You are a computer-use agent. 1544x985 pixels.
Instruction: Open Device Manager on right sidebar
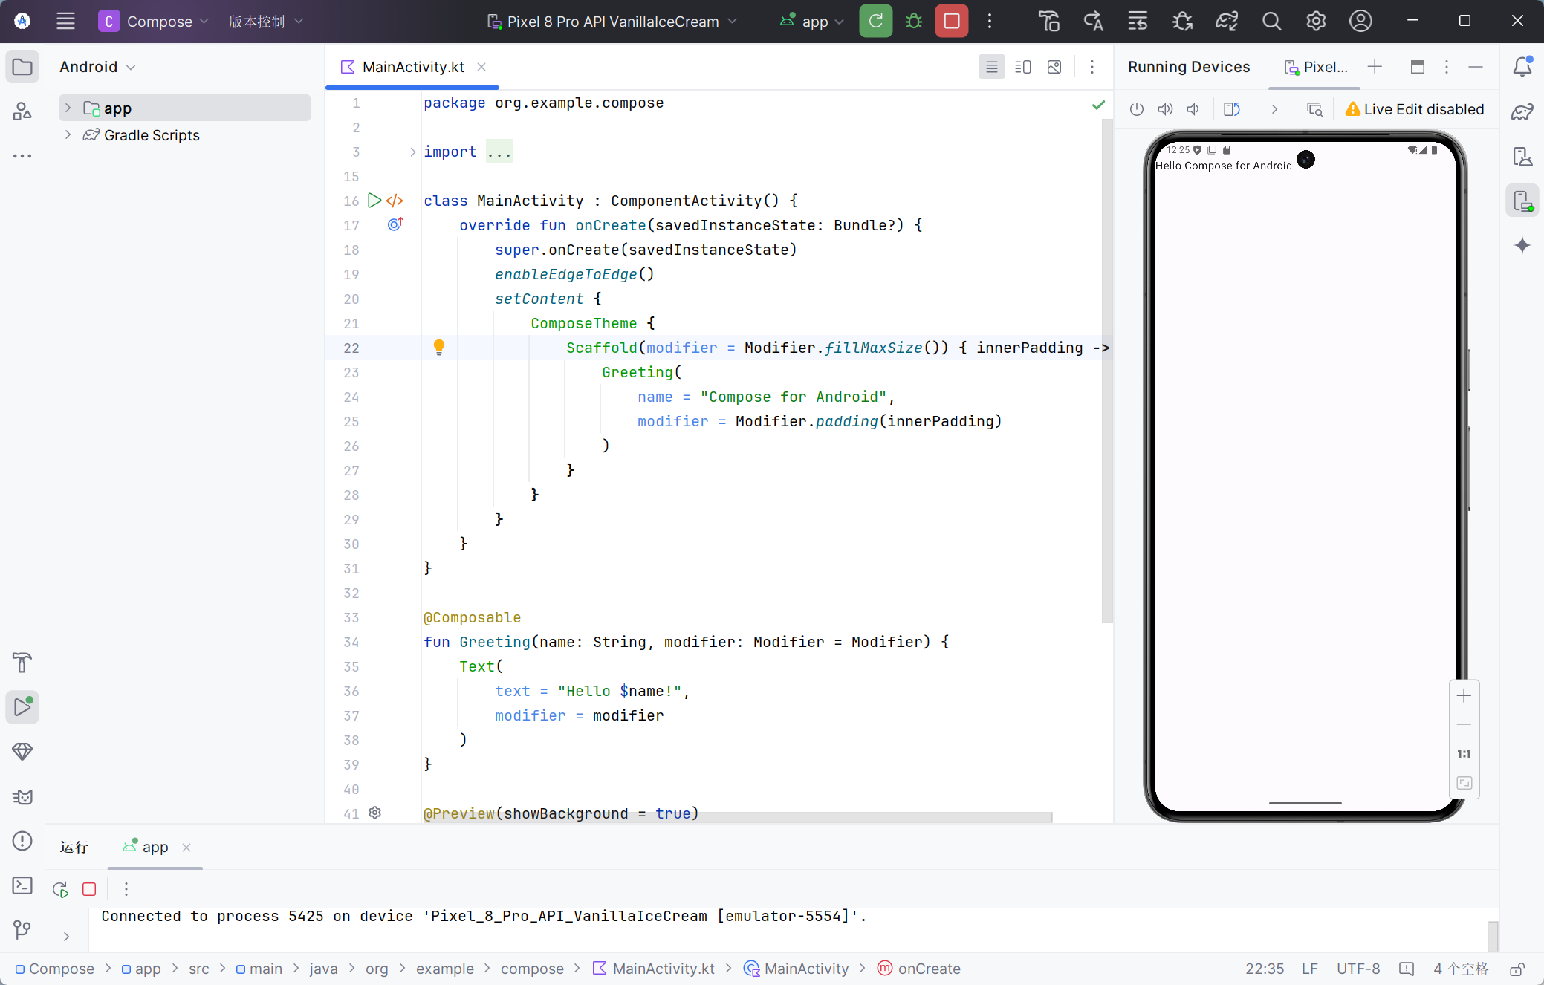(x=1522, y=156)
